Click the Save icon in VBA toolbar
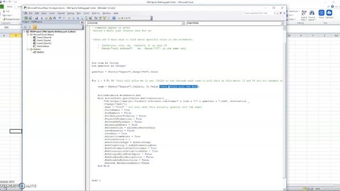 coord(37,18)
